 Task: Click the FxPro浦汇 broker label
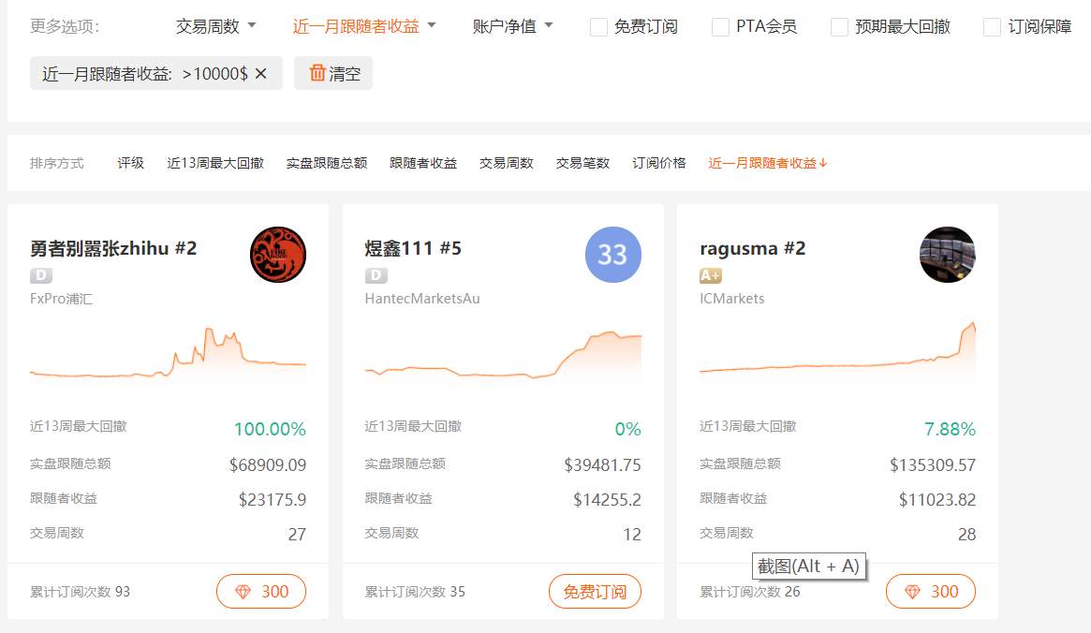(x=61, y=299)
